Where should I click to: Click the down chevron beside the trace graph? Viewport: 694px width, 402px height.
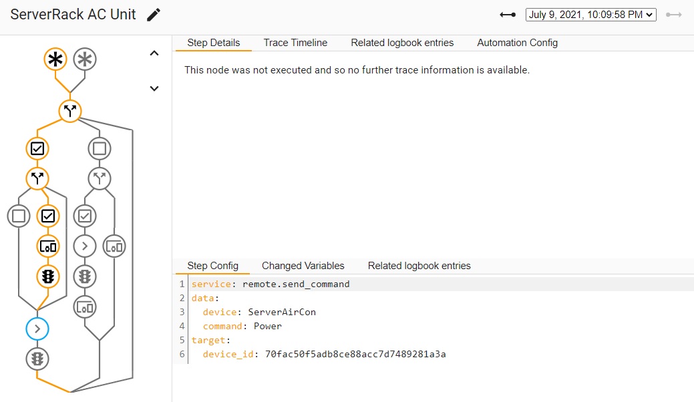click(154, 88)
